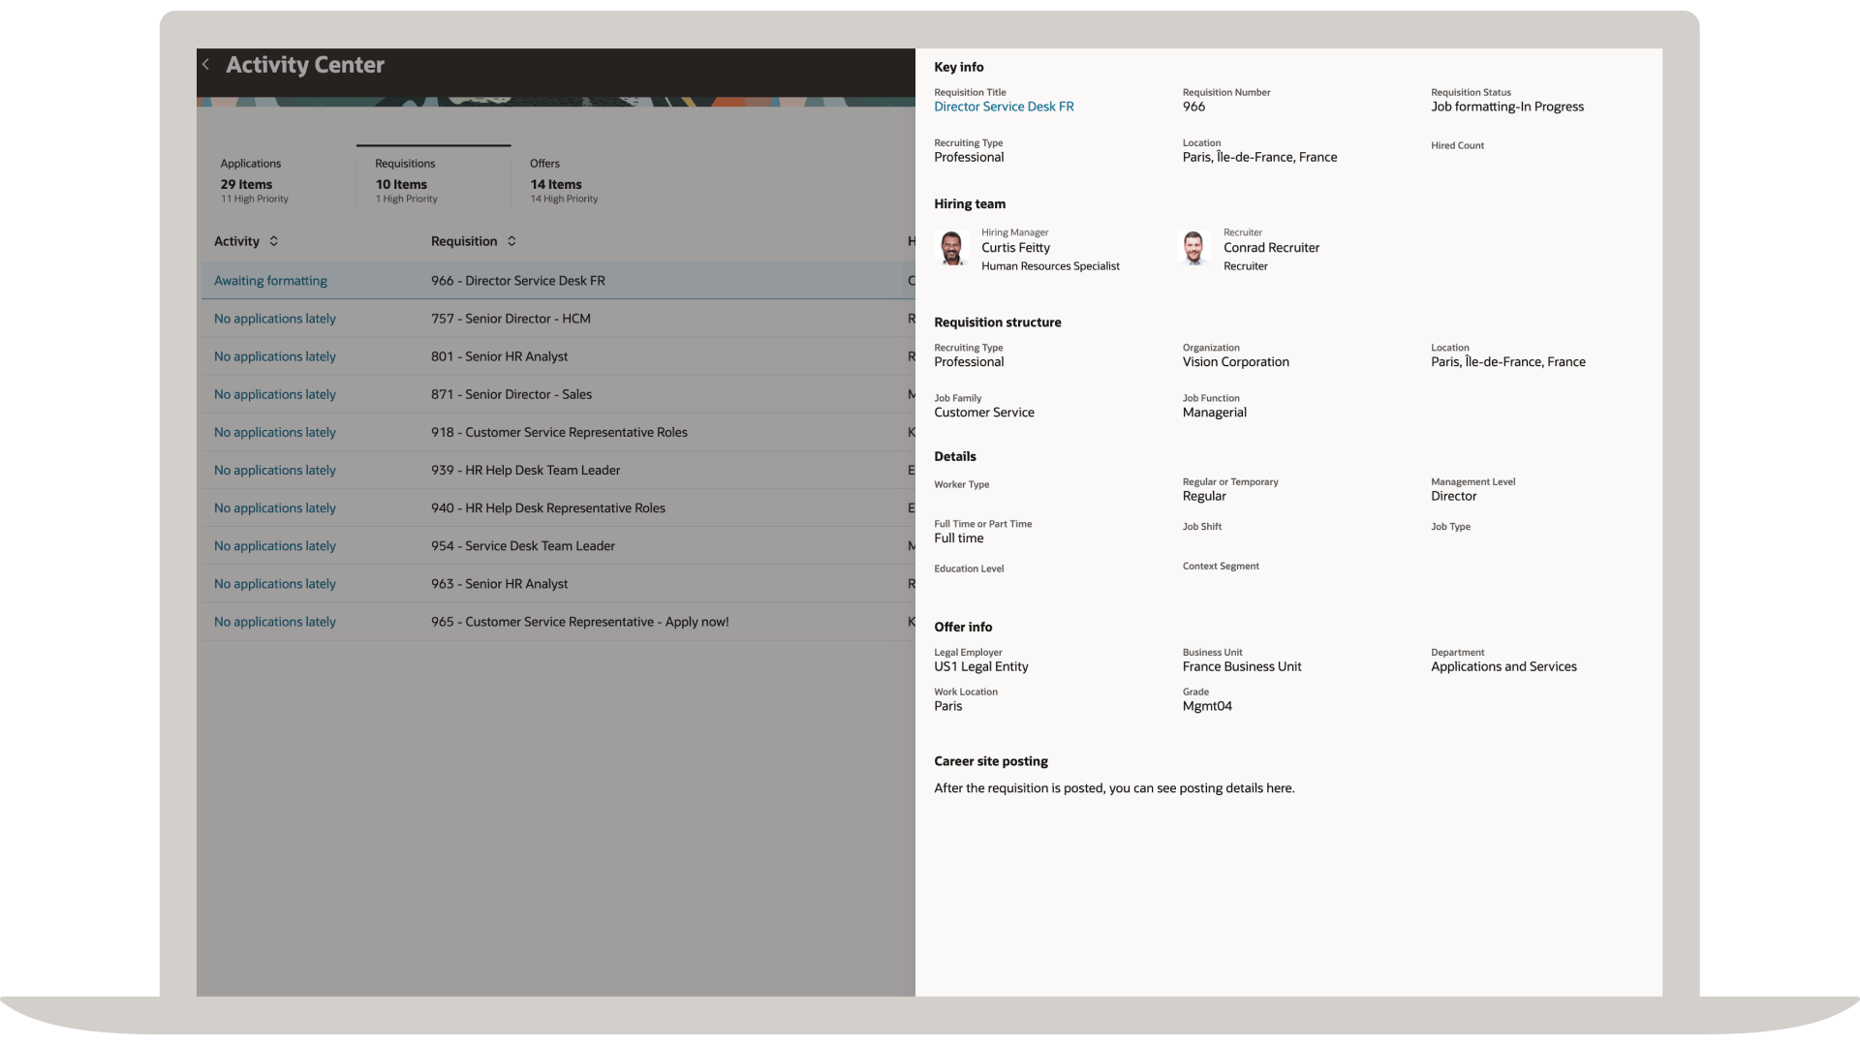Viewport: 1860px width, 1046px height.
Task: Select row 939 HR Help Desk Team Leader
Action: coord(525,470)
